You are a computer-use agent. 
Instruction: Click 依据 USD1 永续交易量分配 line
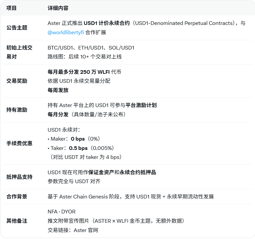click(x=79, y=81)
